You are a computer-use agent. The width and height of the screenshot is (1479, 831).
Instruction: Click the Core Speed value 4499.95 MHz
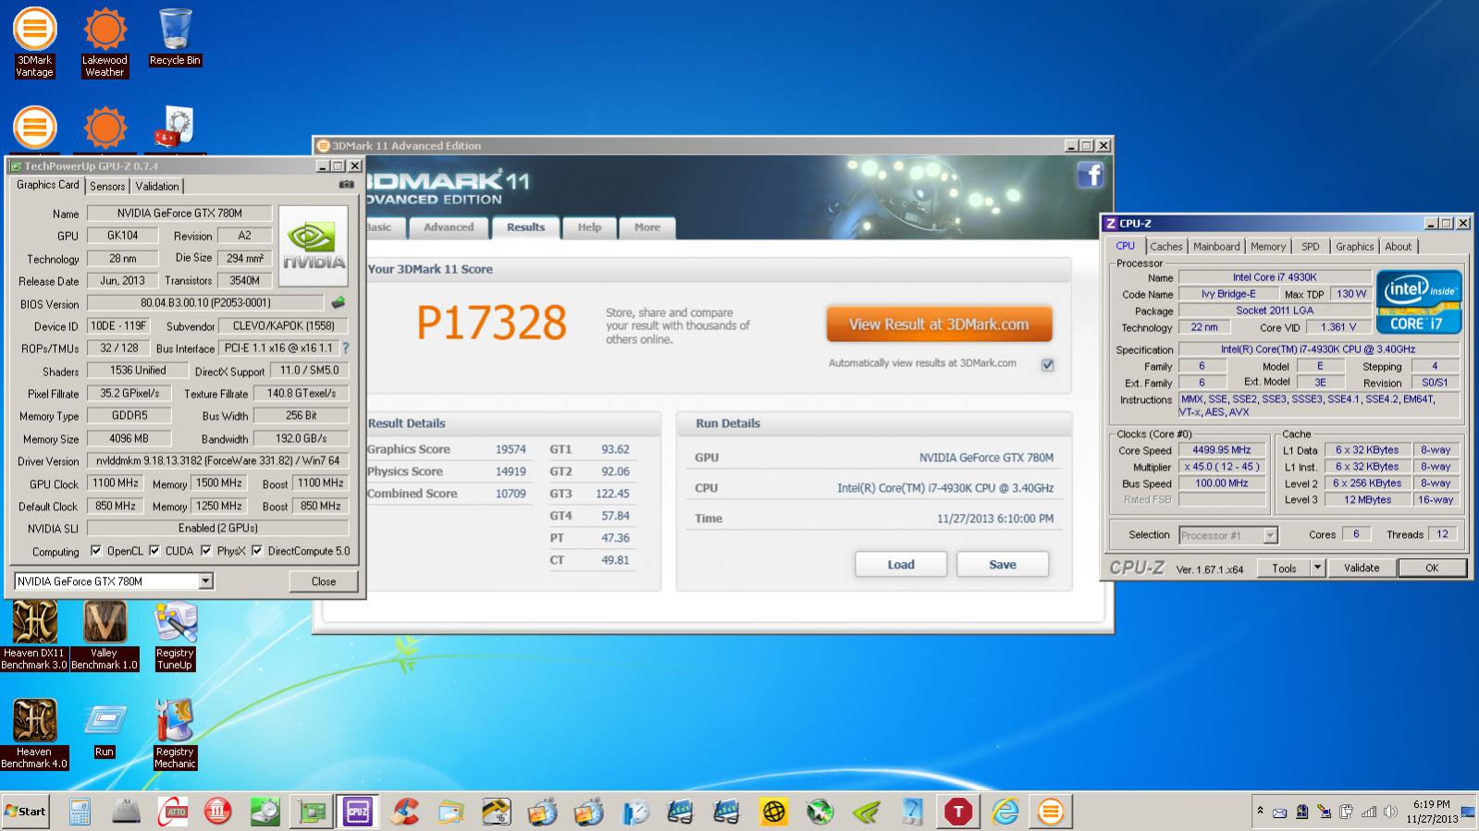(x=1221, y=450)
